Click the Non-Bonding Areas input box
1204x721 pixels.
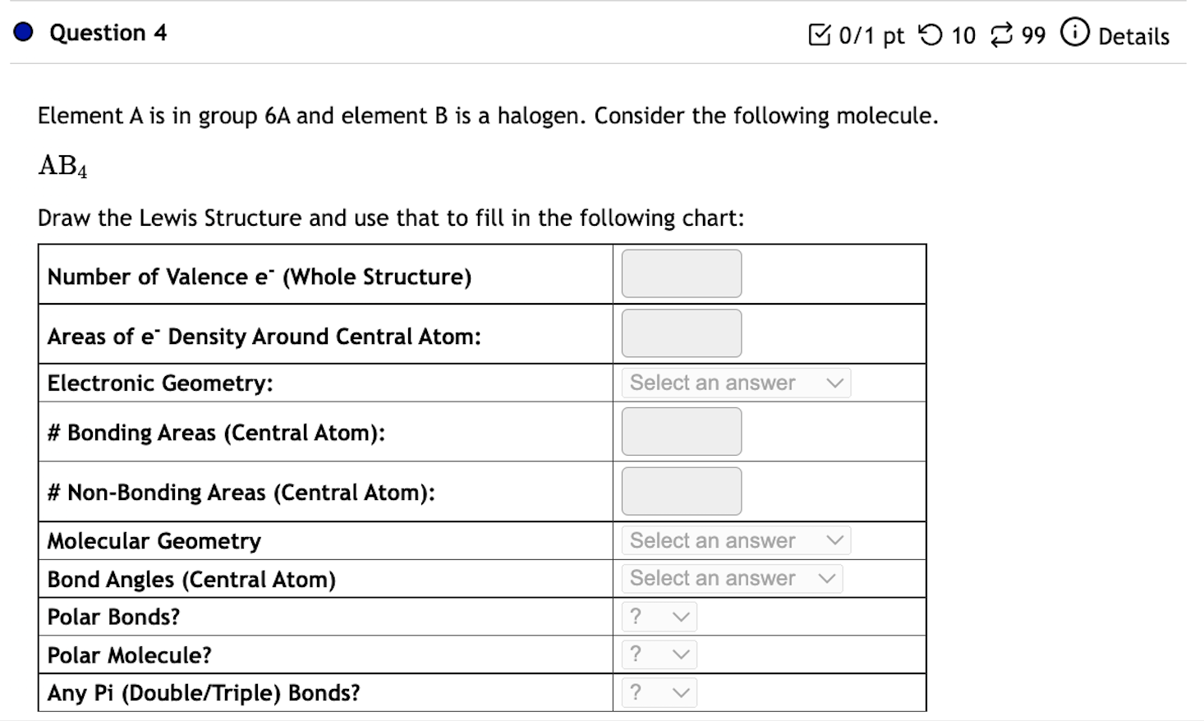tap(681, 490)
